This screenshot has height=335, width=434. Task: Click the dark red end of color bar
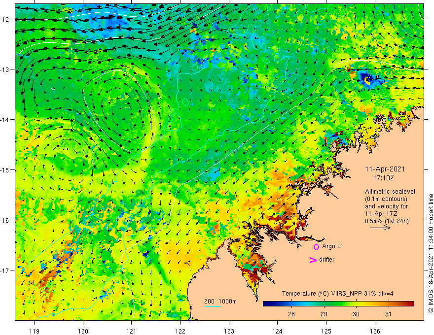[x=411, y=304]
